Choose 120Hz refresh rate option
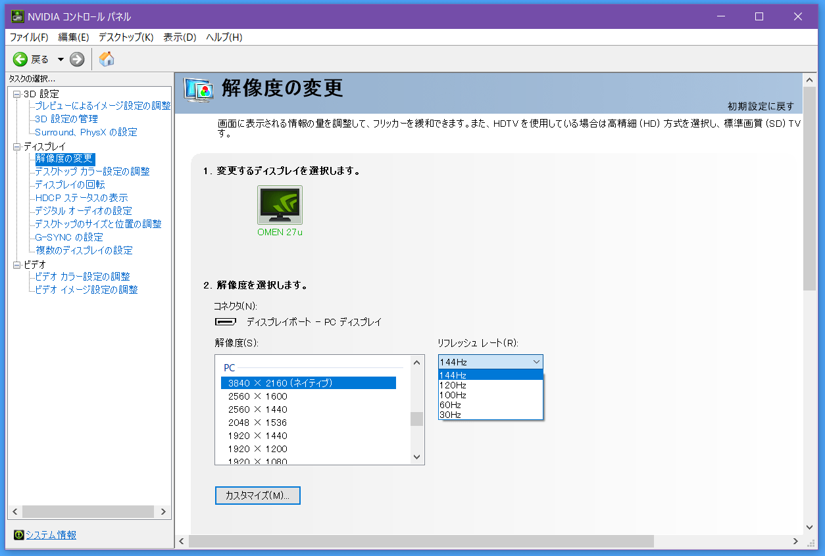The height and width of the screenshot is (556, 825). 491,385
